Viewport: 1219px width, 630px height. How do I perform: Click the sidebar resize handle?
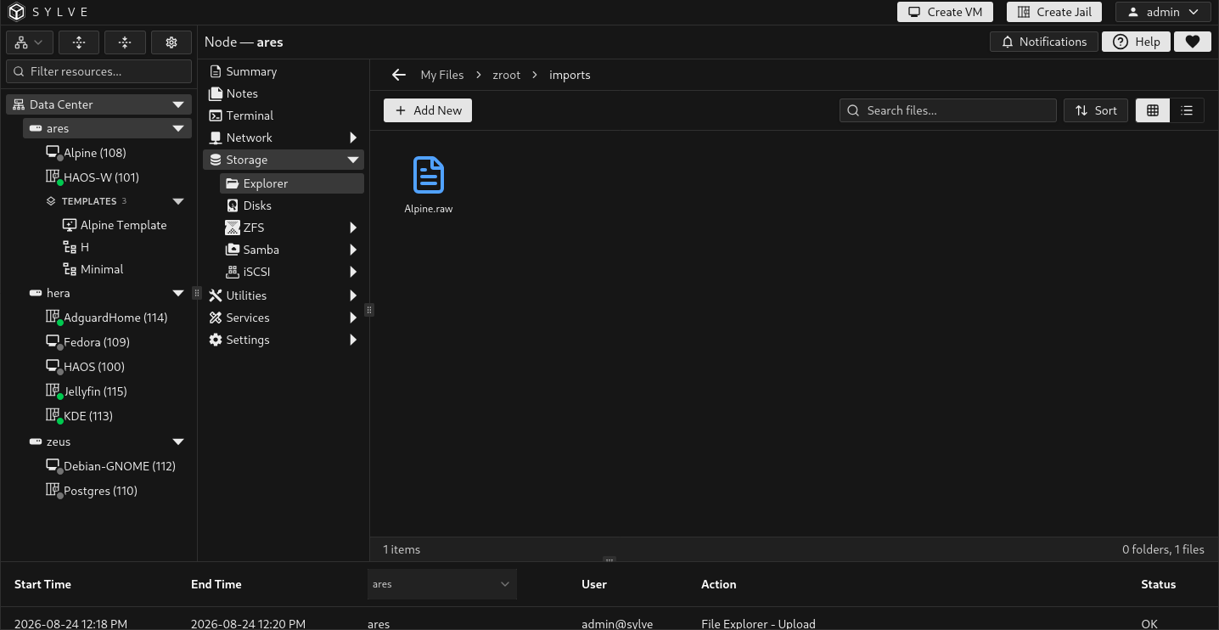click(197, 293)
